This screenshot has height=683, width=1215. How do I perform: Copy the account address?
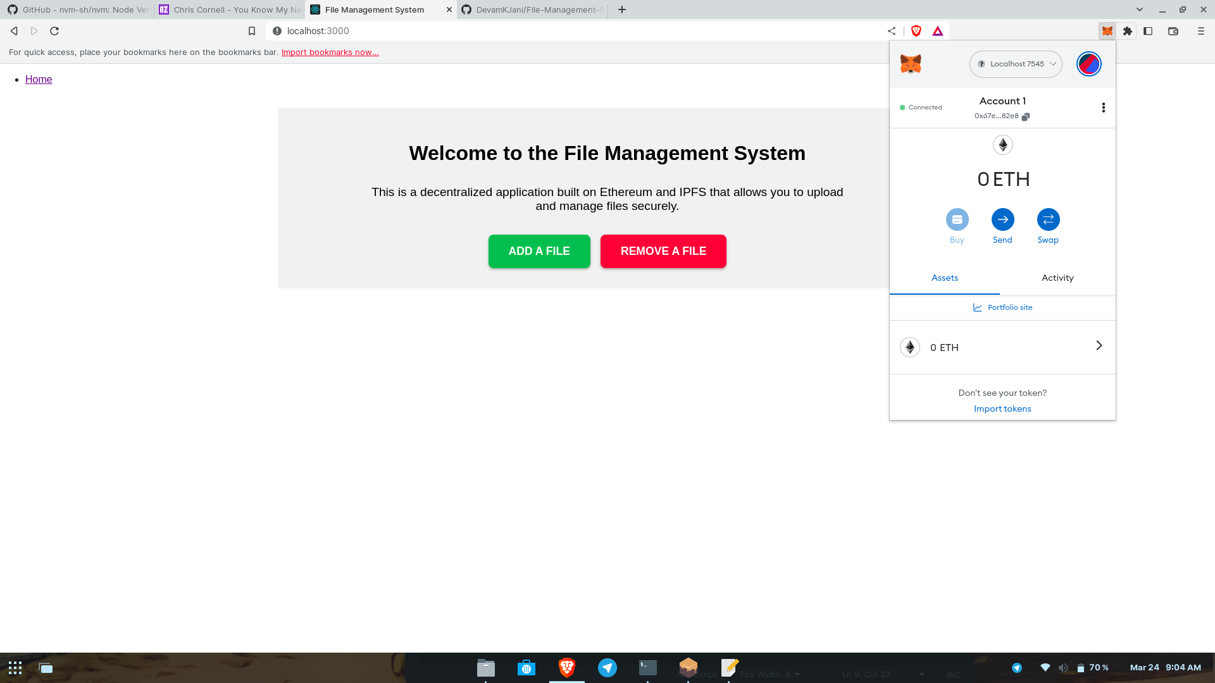[1026, 116]
